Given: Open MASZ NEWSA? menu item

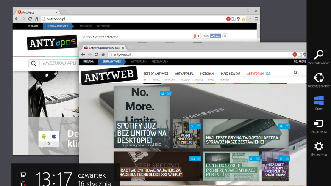Looking at the screenshot, I should click(231, 74).
